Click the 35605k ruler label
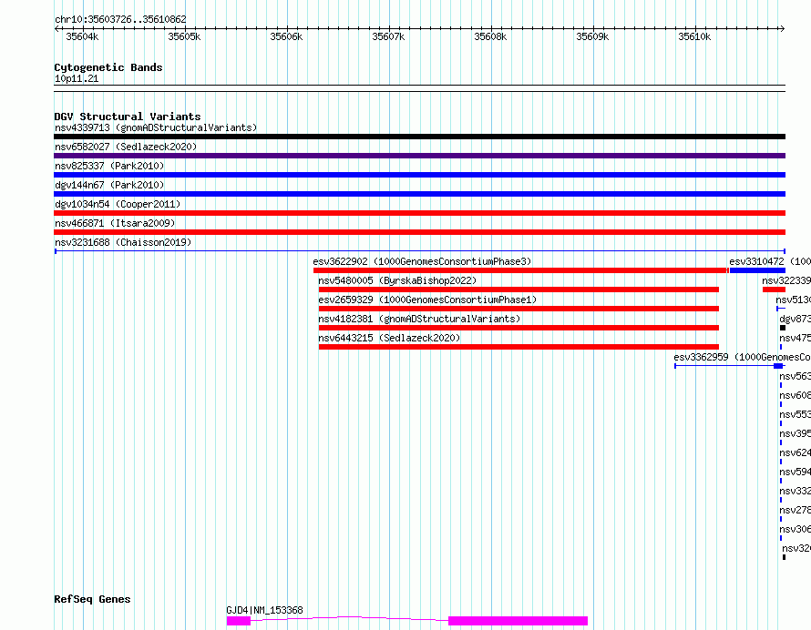The height and width of the screenshot is (630, 811). click(x=184, y=36)
